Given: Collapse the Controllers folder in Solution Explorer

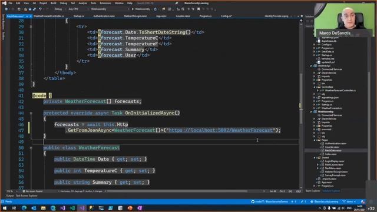Looking at the screenshot, I should (315, 87).
